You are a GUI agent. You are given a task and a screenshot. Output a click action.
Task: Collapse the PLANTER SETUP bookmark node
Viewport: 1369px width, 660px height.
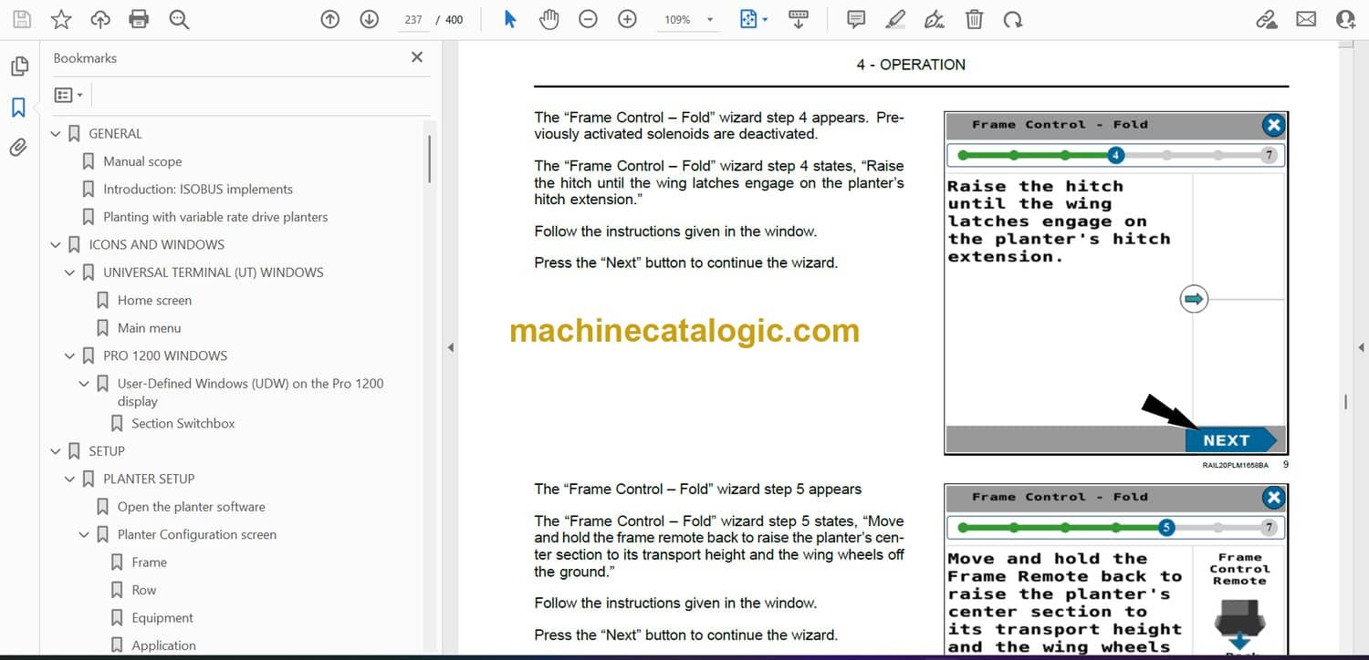click(70, 479)
